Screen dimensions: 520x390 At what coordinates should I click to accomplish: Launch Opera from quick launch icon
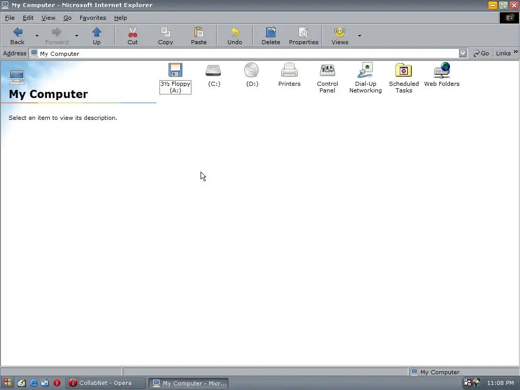click(57, 383)
